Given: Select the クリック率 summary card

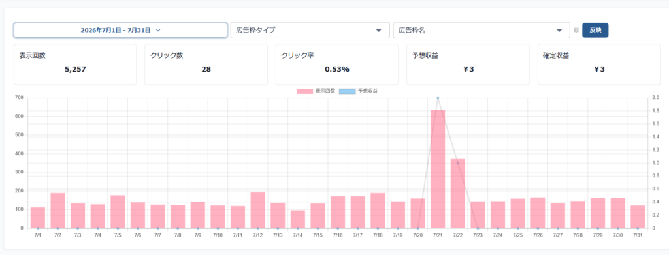Looking at the screenshot, I should pyautogui.click(x=337, y=65).
